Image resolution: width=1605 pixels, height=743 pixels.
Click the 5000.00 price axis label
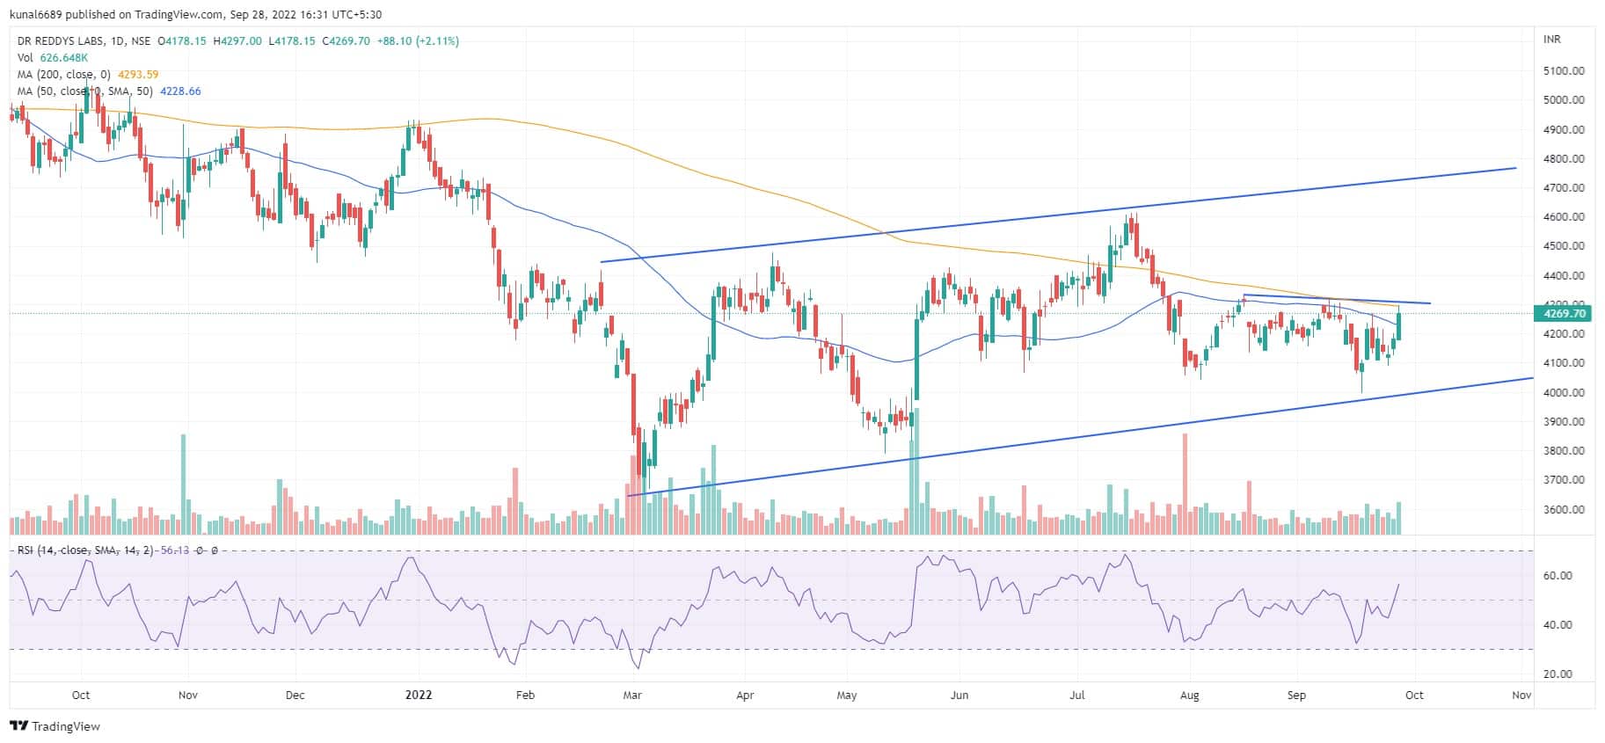pos(1564,100)
